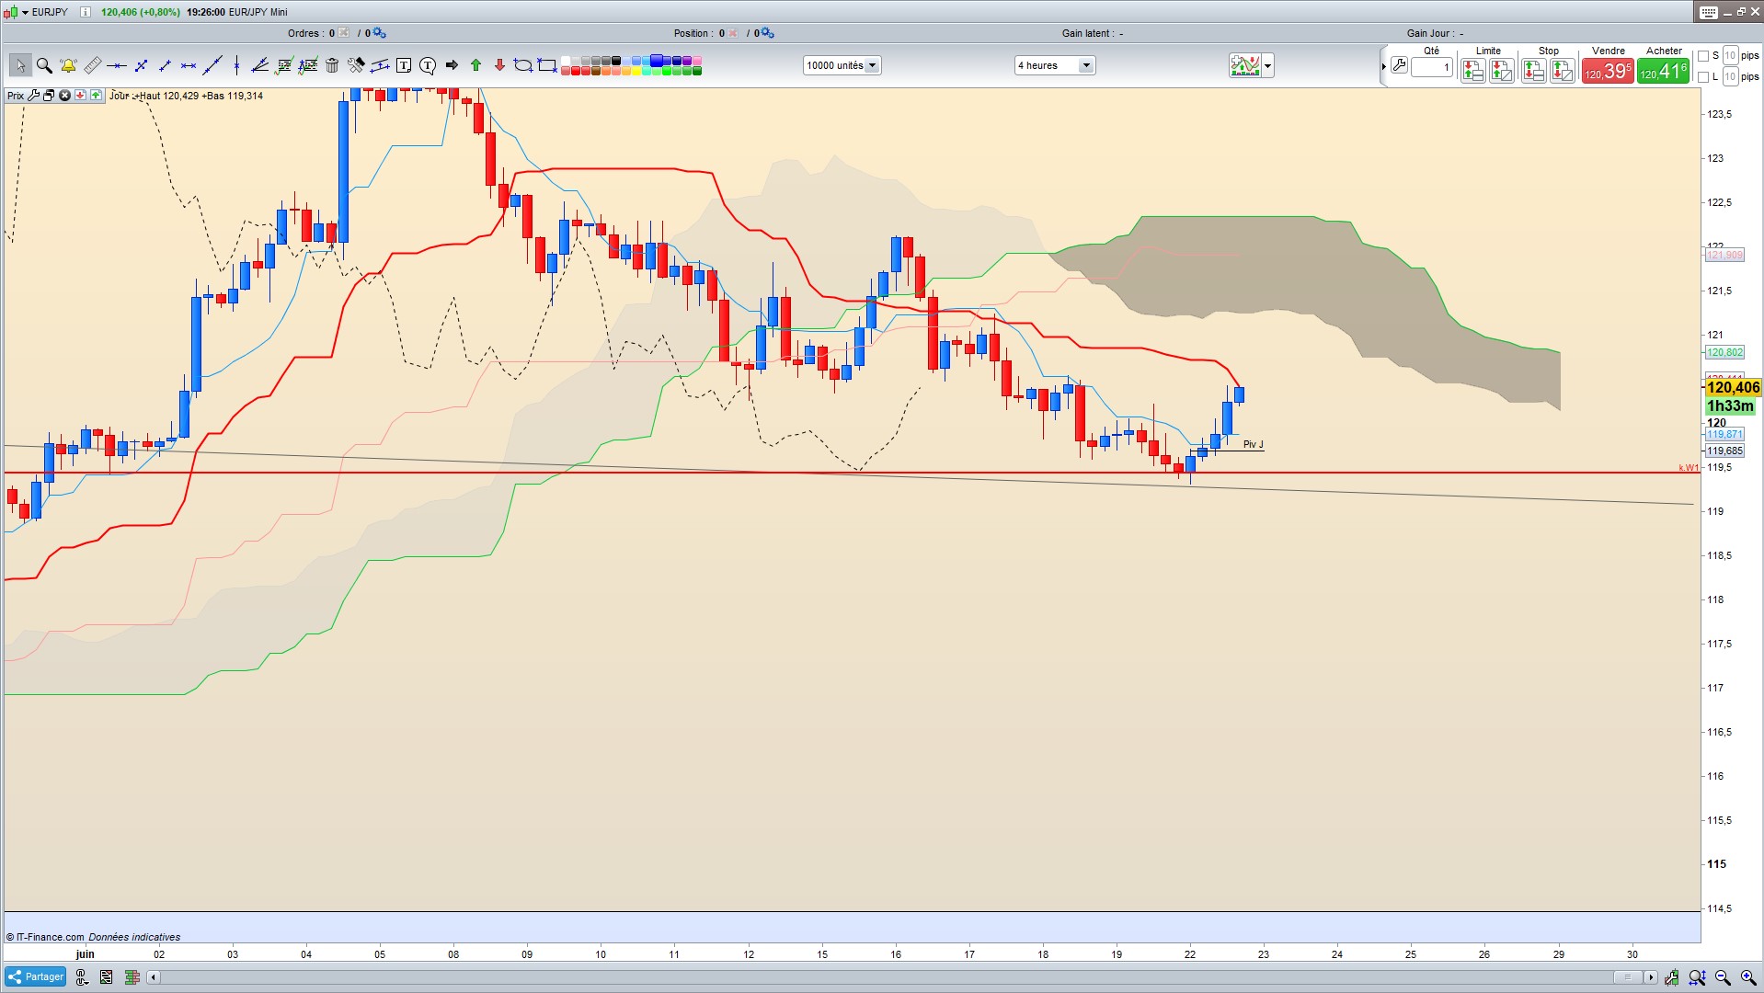Screen dimensions: 1764x993
Task: Open the on-screen keyboard icon in title bar
Action: pyautogui.click(x=1708, y=12)
